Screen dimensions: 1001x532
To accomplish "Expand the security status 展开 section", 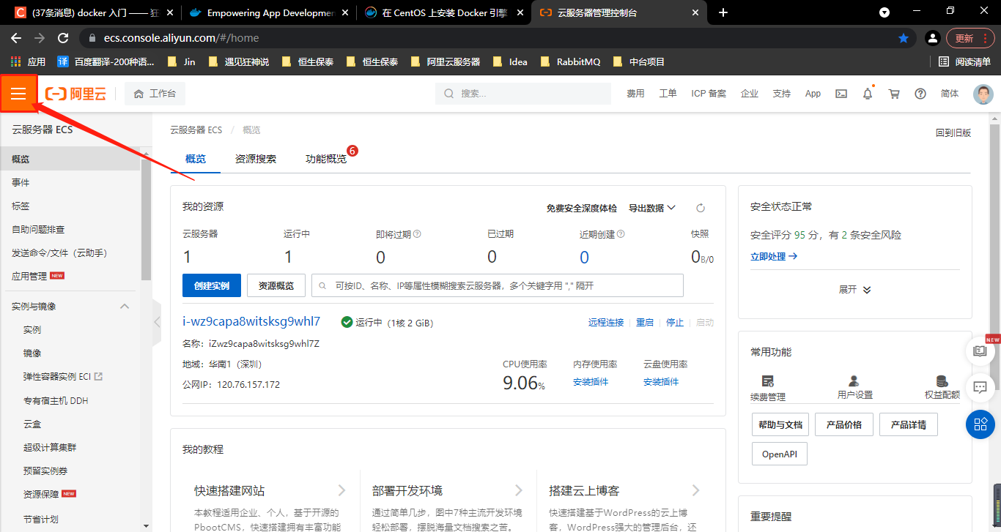I will [x=854, y=290].
